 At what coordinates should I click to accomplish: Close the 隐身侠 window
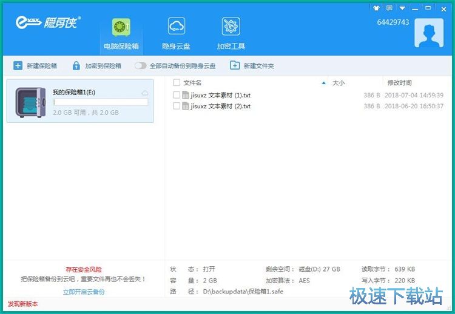[443, 9]
